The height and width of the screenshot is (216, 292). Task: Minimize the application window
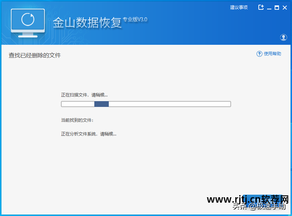269,7
